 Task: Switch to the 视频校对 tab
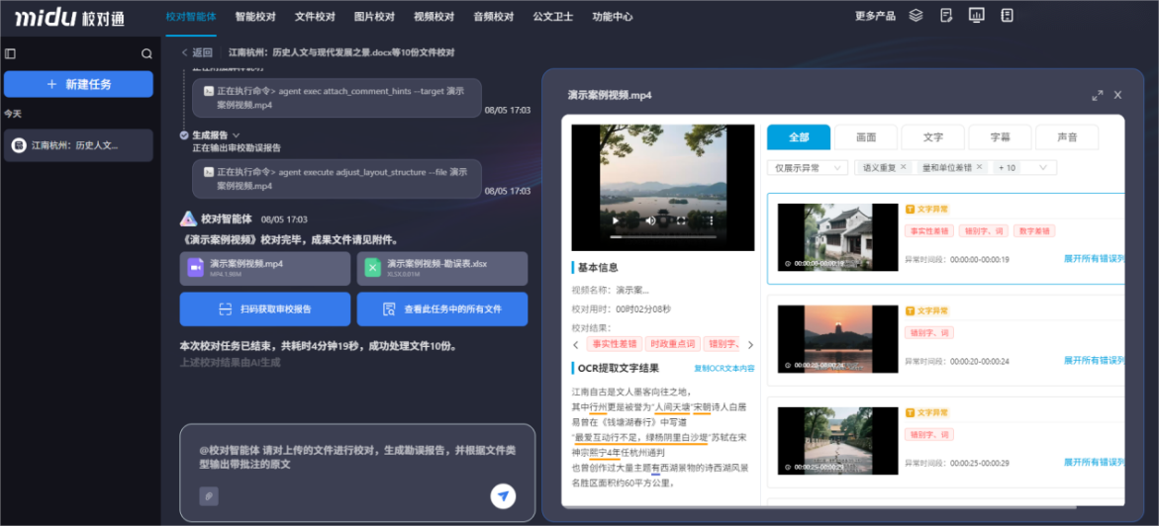[x=434, y=16]
